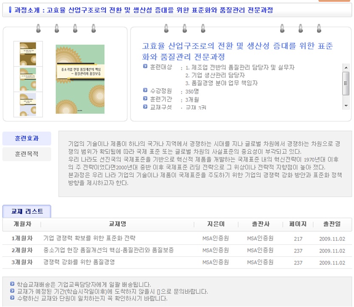Screen dimensions: 354x307
Task: Click the bullet icon beside 훈련대상
Action: click(145, 67)
